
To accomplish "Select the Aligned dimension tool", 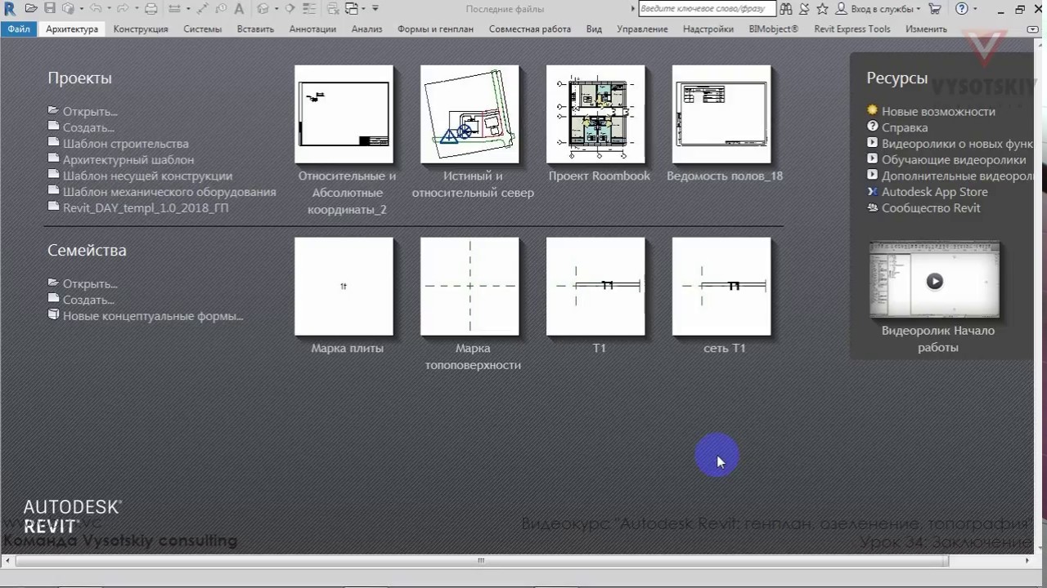I will pyautogui.click(x=202, y=8).
